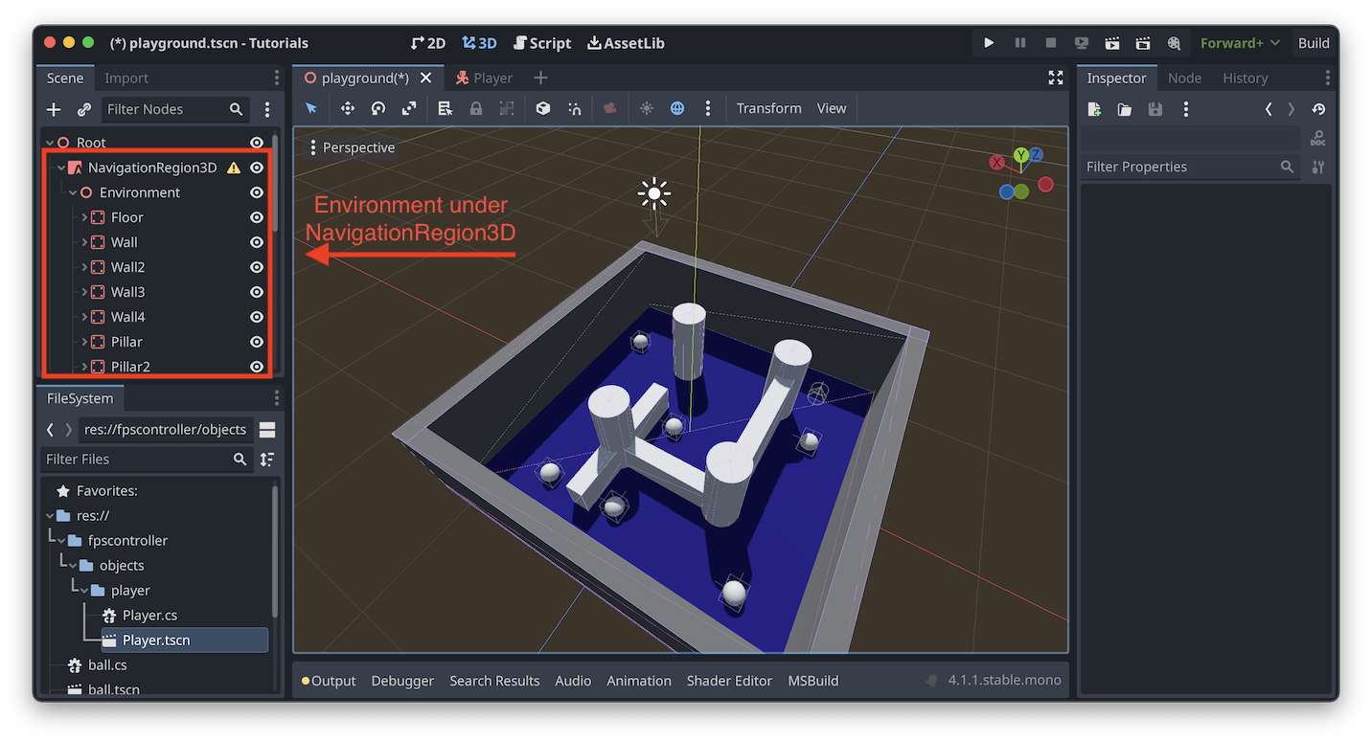This screenshot has width=1372, height=742.
Task: Toggle visibility of Wall2
Action: [x=256, y=267]
